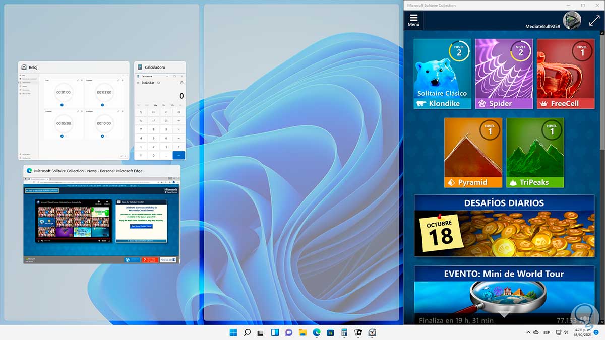Switch to the Clock app taskbar icon
605x340 pixels.
372,332
